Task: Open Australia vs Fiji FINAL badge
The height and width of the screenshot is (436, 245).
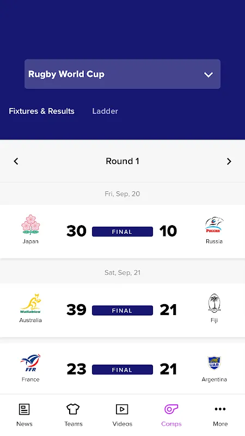Action: click(122, 310)
